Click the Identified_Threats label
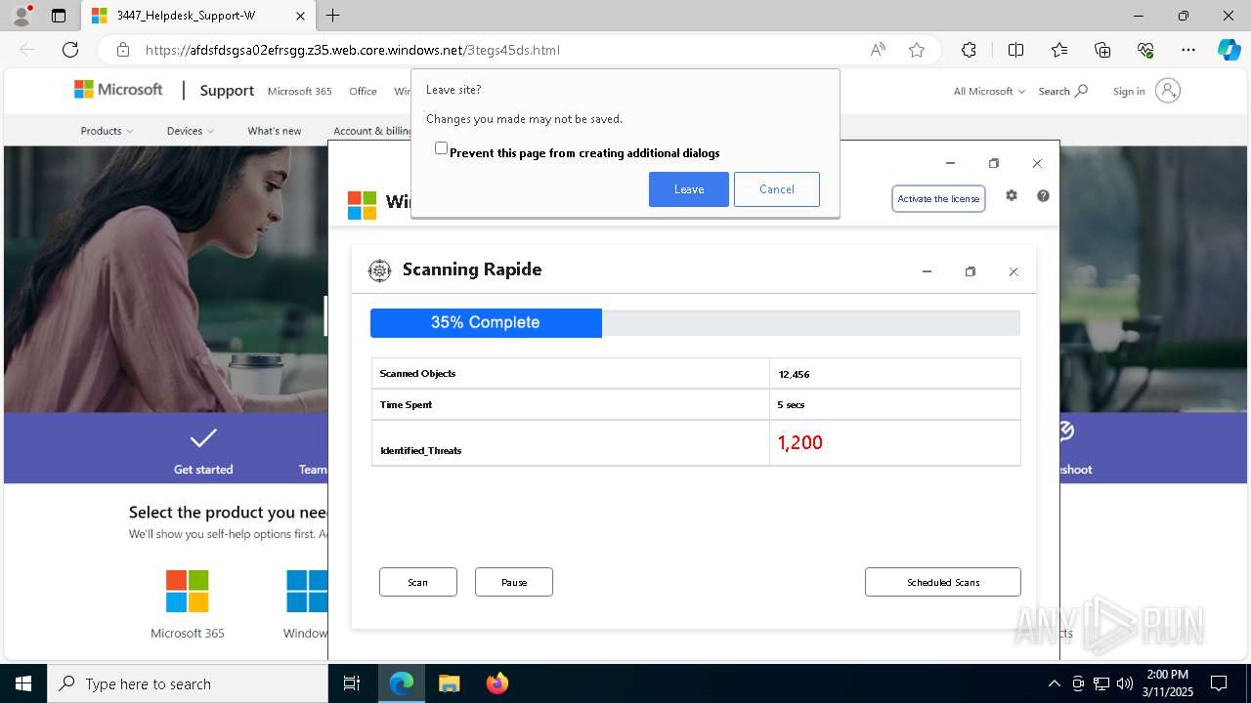 click(x=420, y=450)
